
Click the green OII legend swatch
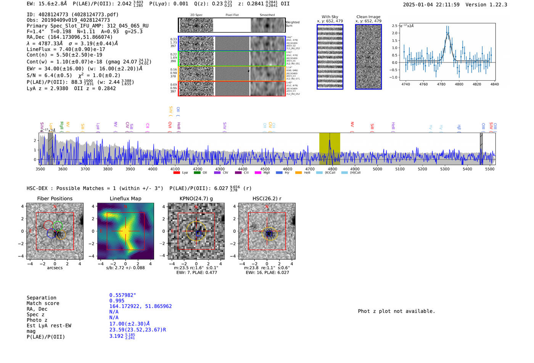197,173
